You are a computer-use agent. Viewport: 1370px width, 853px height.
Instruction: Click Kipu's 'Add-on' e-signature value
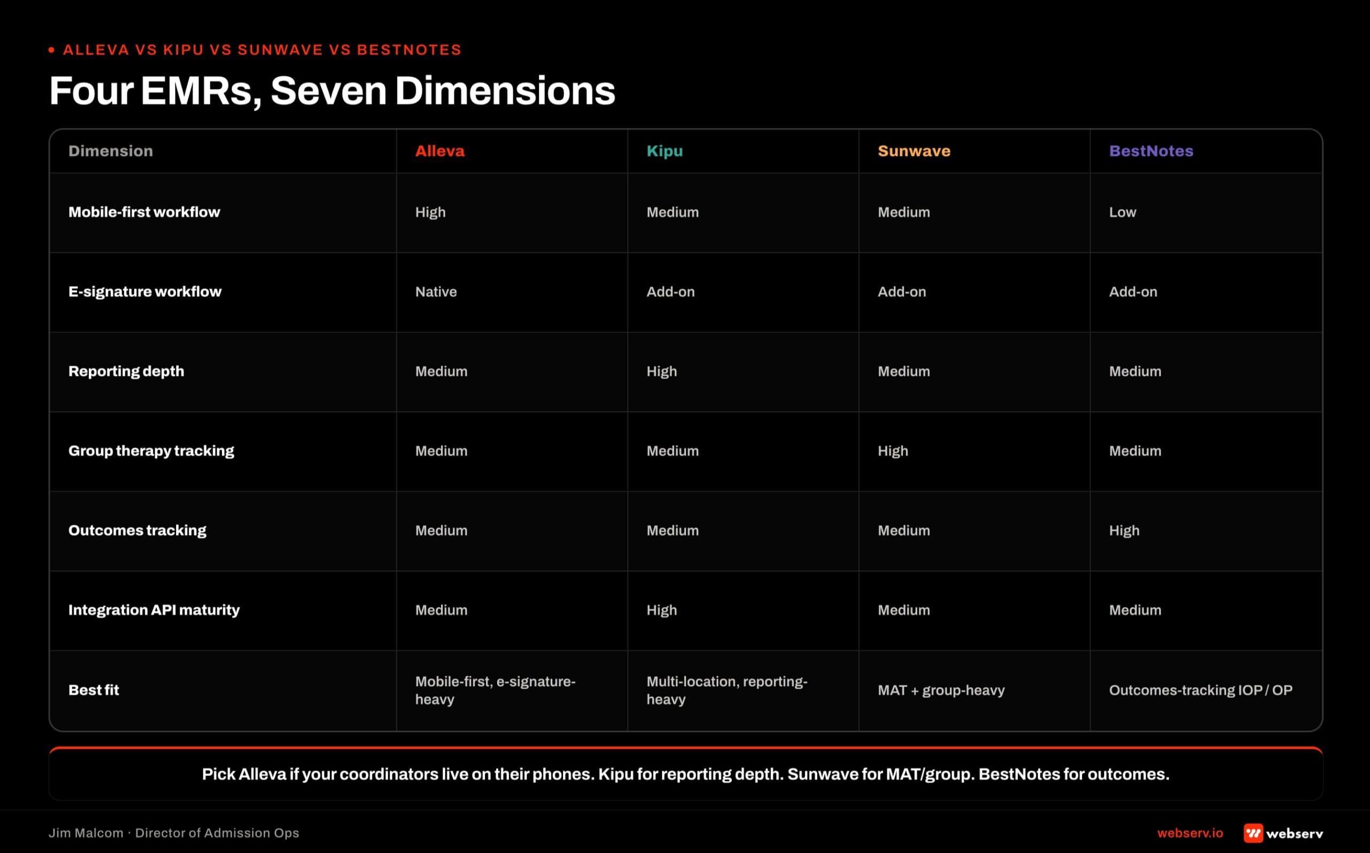point(671,291)
